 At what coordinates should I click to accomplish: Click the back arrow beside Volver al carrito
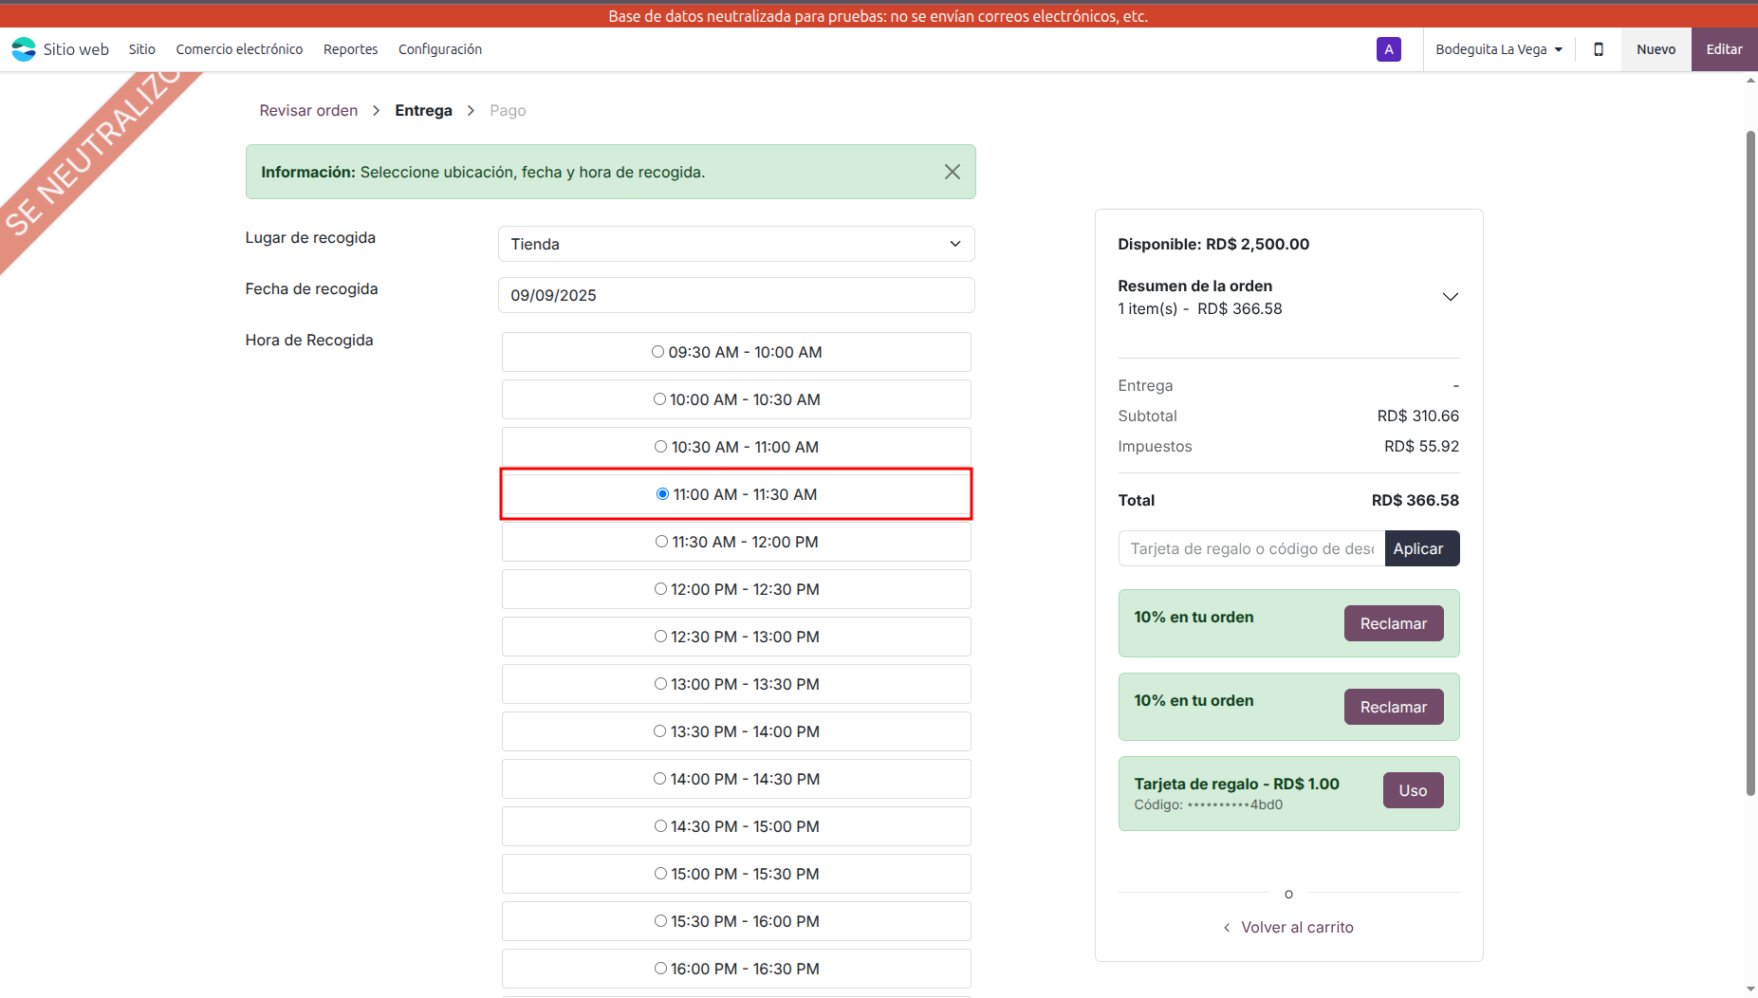tap(1227, 928)
